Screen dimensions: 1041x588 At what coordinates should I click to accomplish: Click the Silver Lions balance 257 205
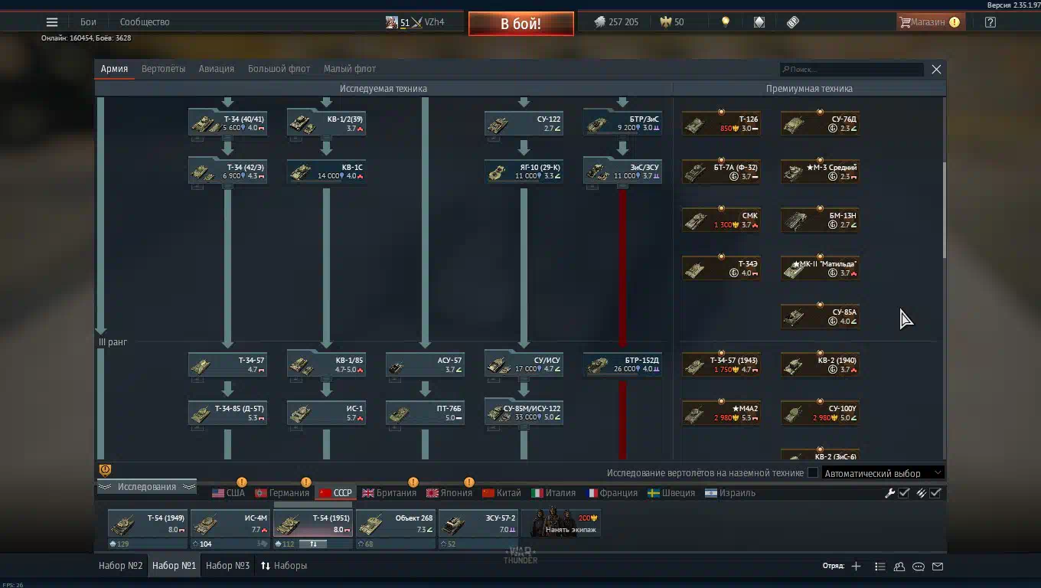click(x=616, y=22)
